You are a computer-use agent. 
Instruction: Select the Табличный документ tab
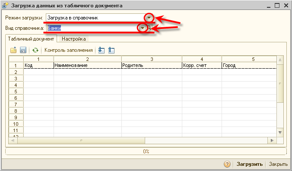click(31, 39)
